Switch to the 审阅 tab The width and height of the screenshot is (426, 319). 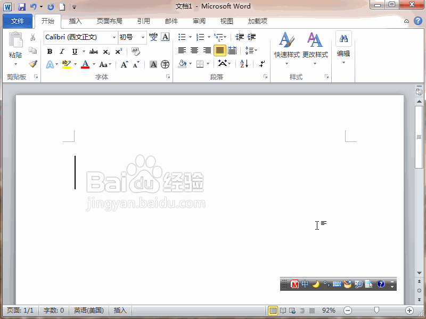tap(199, 21)
